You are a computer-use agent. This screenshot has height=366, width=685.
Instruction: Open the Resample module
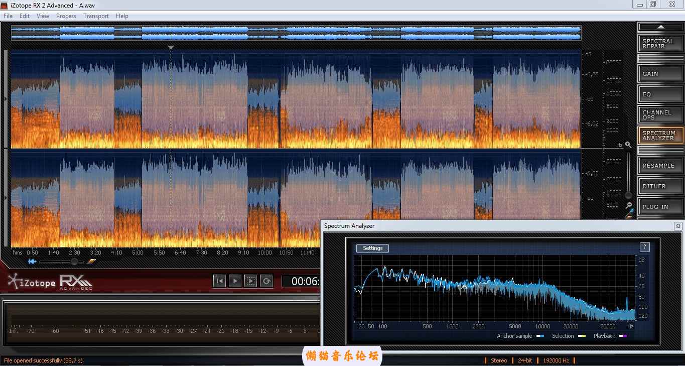[x=661, y=165]
